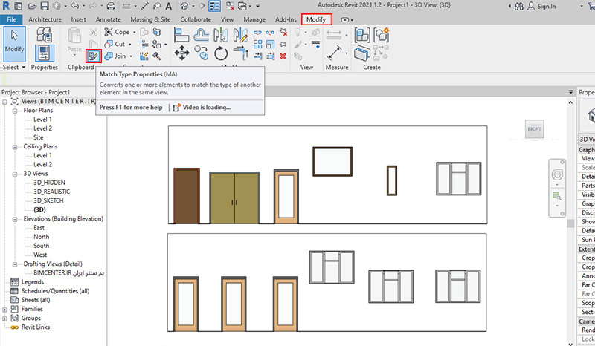This screenshot has width=595, height=346.
Task: Click the Save disk icon
Action: [45, 6]
